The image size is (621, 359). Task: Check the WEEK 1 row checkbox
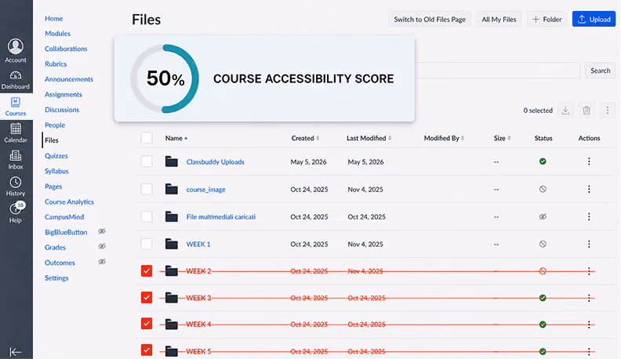[x=147, y=244]
